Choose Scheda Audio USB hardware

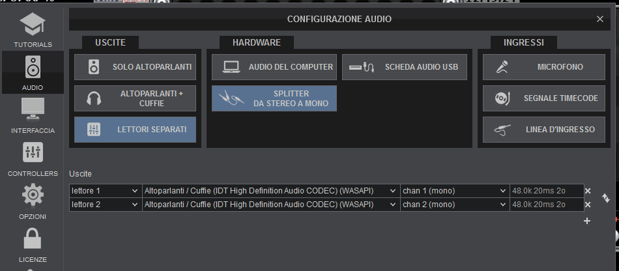click(x=405, y=67)
